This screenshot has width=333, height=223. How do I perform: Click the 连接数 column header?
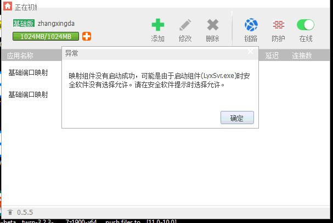tap(302, 55)
